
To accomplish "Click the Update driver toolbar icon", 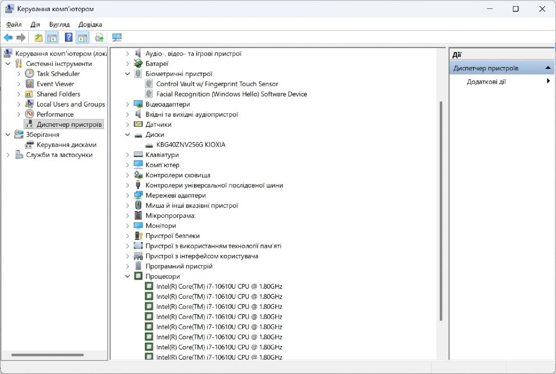I will pos(99,37).
